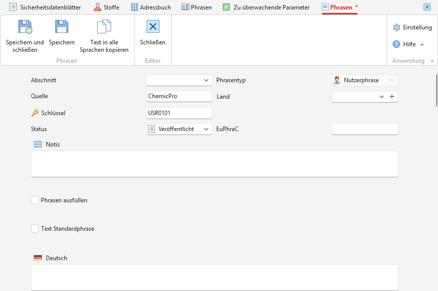Viewport: 438px width, 291px height.
Task: Click the Notiz lines icon
Action: click(x=38, y=145)
